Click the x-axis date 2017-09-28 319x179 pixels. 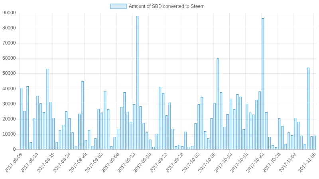pos(175,163)
